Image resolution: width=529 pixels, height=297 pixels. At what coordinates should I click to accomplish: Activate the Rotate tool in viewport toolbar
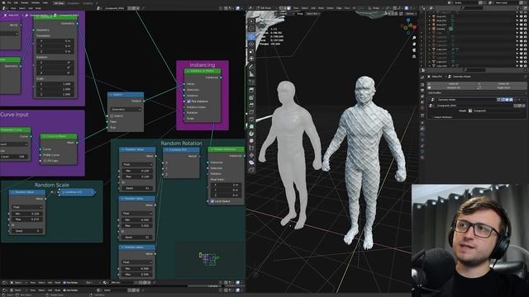251,44
